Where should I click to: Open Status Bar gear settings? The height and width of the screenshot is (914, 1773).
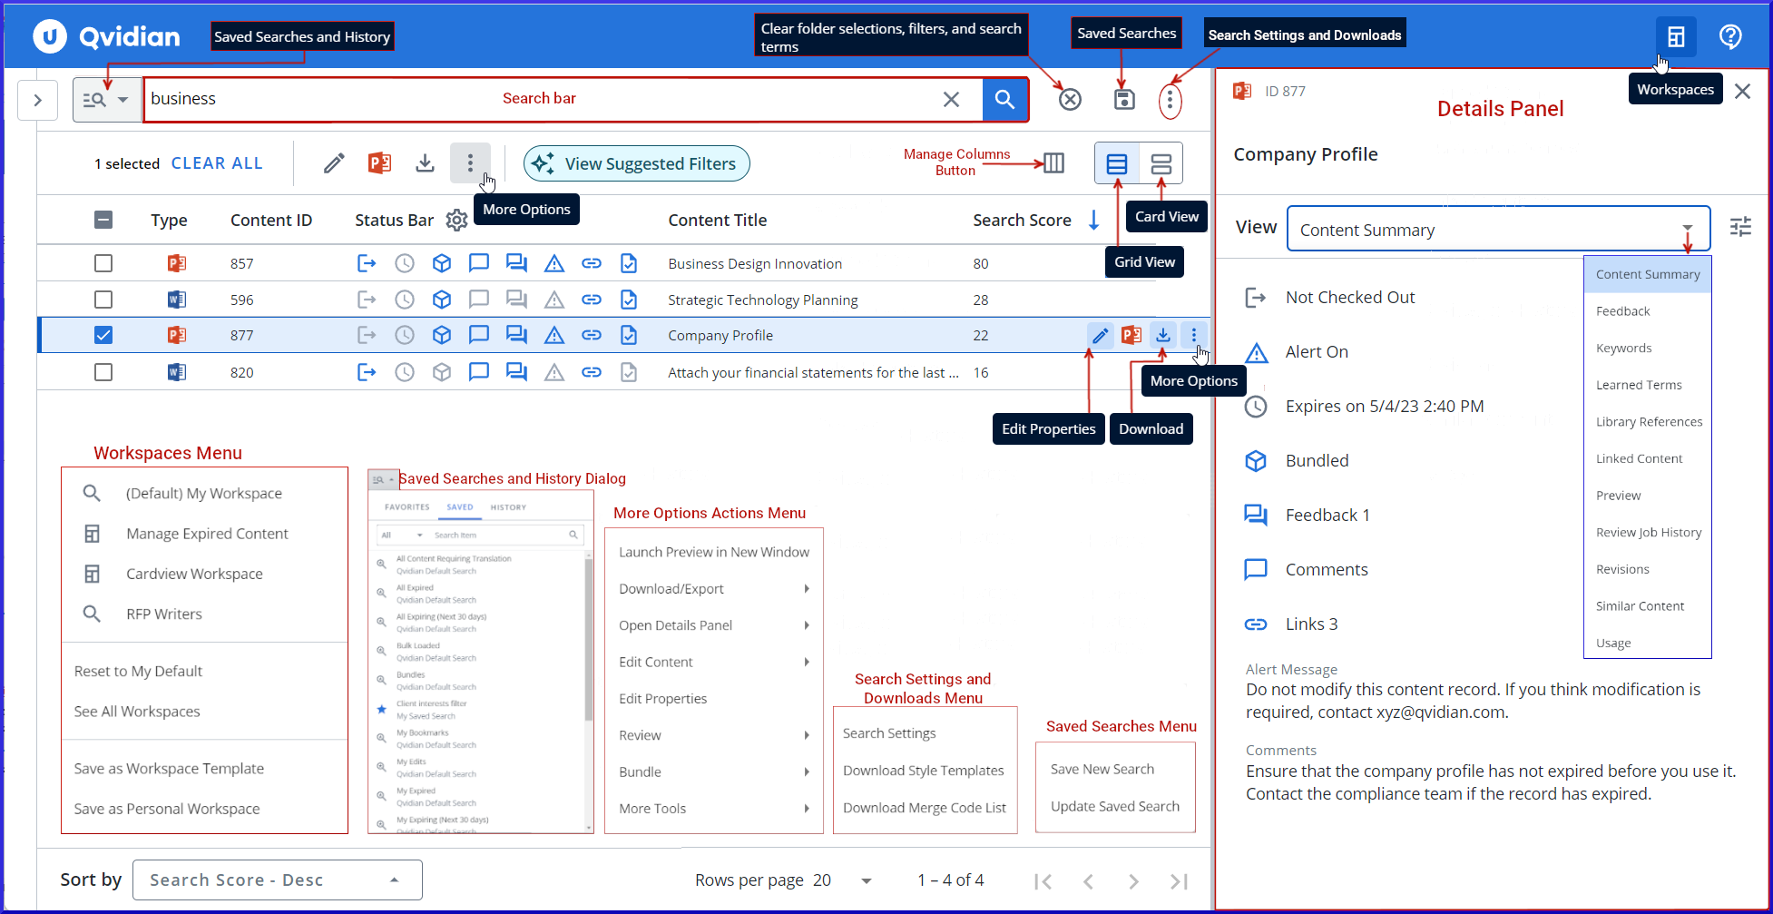[x=456, y=221]
